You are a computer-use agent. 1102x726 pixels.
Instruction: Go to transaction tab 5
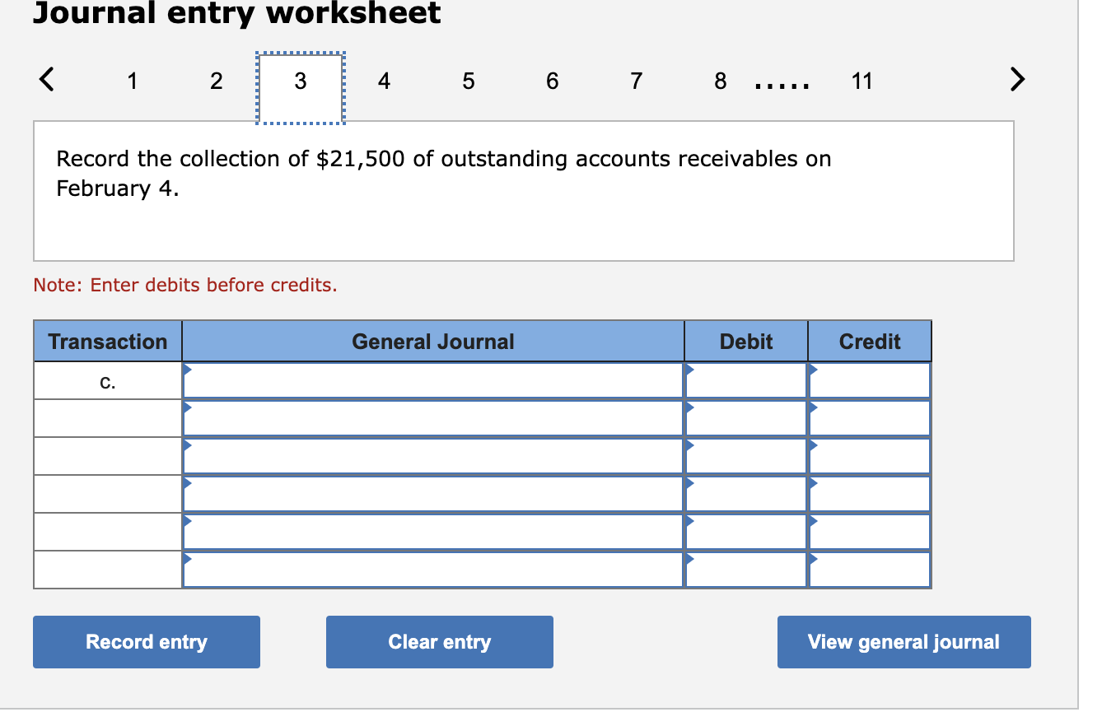coord(468,81)
